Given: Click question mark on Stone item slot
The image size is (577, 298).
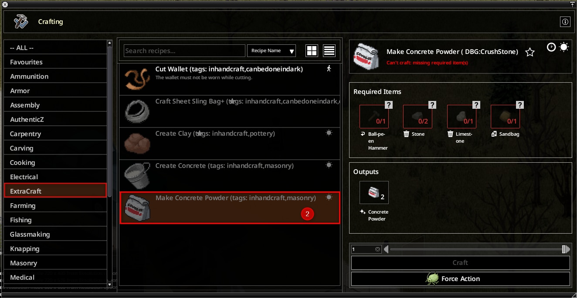Looking at the screenshot, I should (x=432, y=105).
